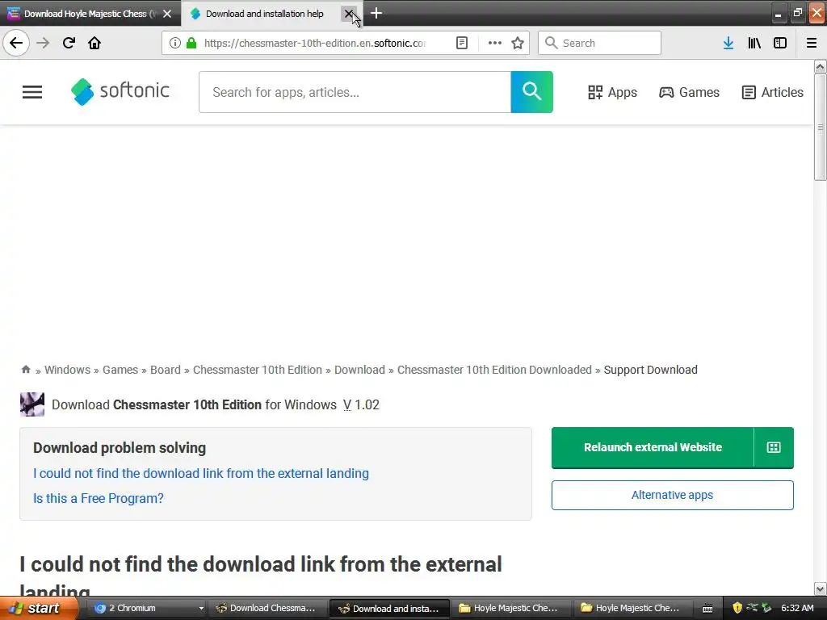Go to Games breadcrumb link
The image size is (827, 620).
click(x=120, y=370)
